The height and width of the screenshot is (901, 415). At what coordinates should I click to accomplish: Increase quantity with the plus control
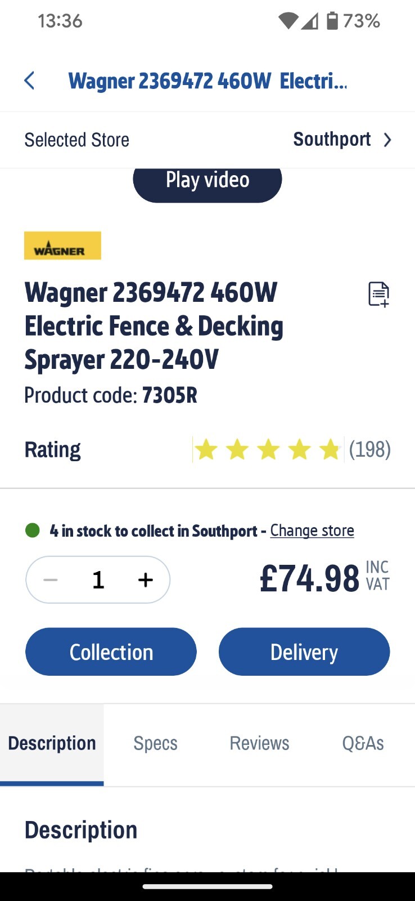tap(145, 579)
